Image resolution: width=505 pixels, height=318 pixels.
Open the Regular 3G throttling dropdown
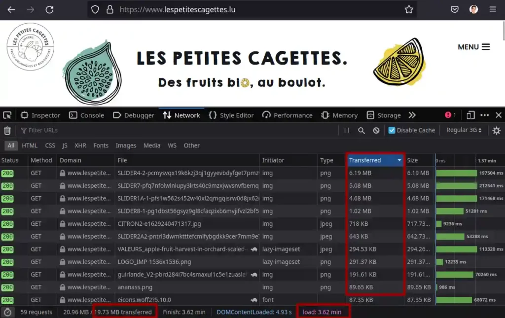click(464, 130)
